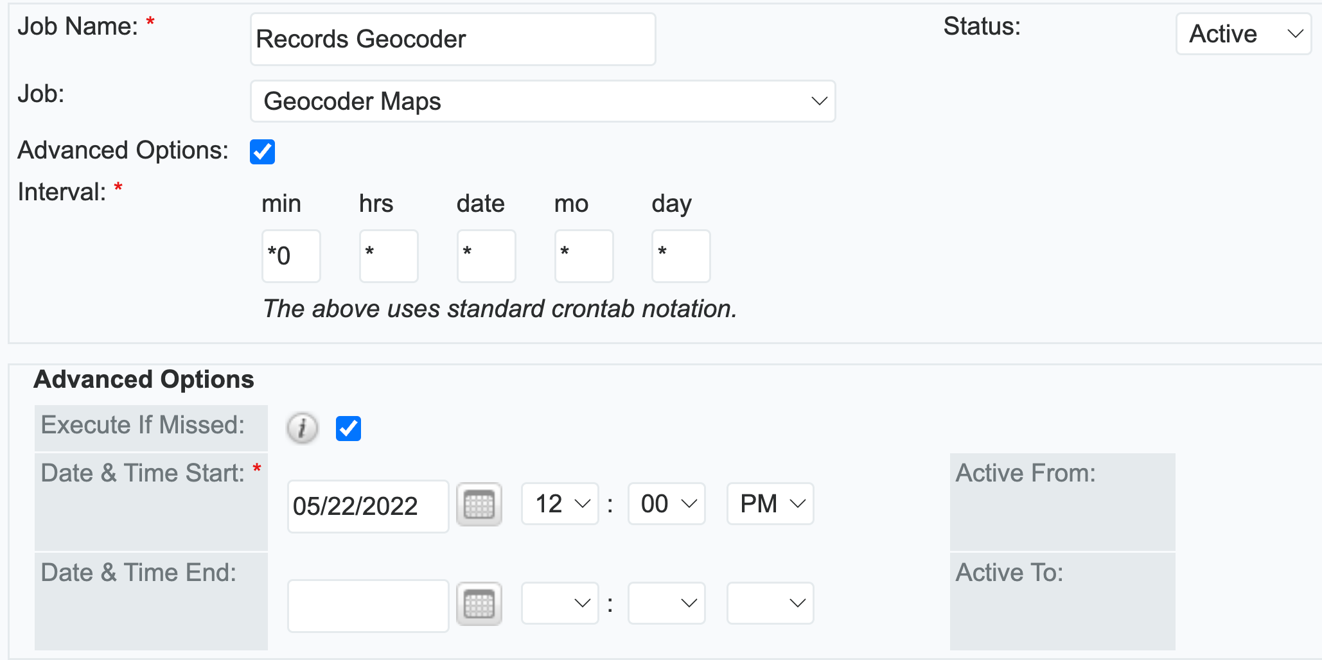
Task: Disable the Execute If Missed checkbox
Action: pos(349,428)
